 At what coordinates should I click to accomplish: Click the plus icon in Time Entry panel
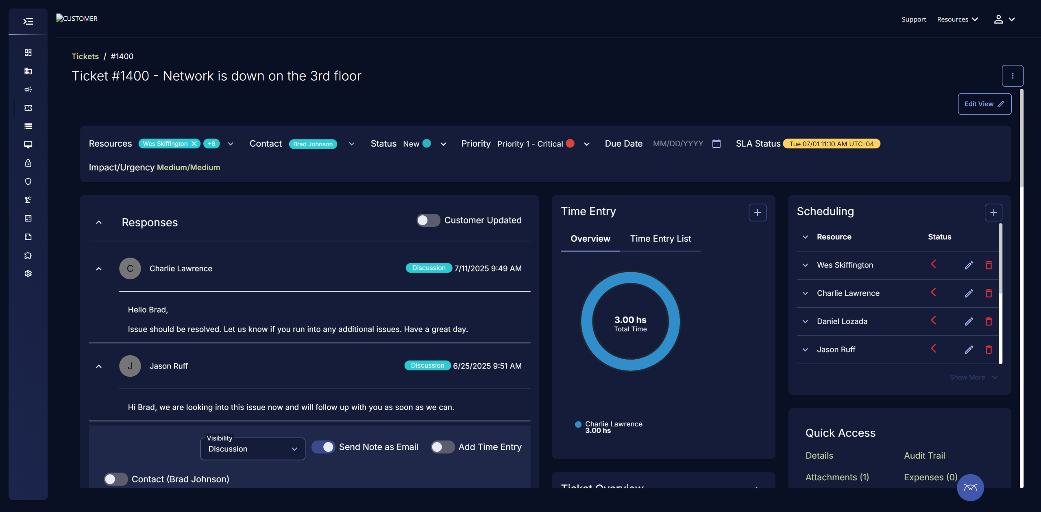point(757,213)
